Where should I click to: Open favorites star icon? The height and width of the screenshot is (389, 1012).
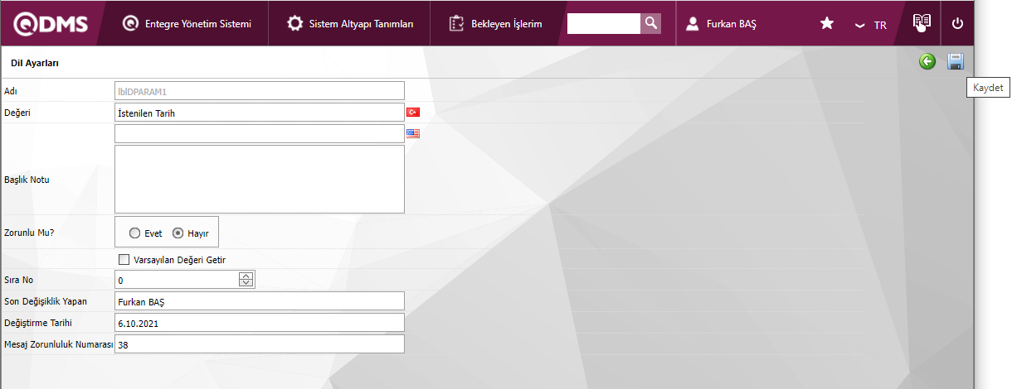827,24
